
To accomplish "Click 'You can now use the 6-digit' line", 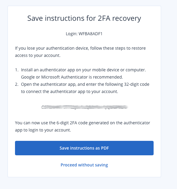I will click(82, 123).
